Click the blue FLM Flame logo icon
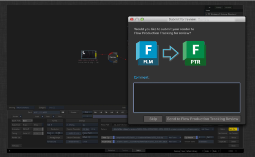This screenshot has width=255, height=157. pos(147,53)
